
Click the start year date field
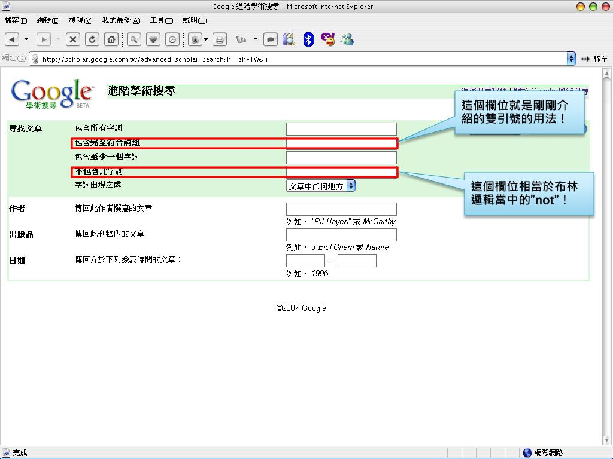click(305, 261)
